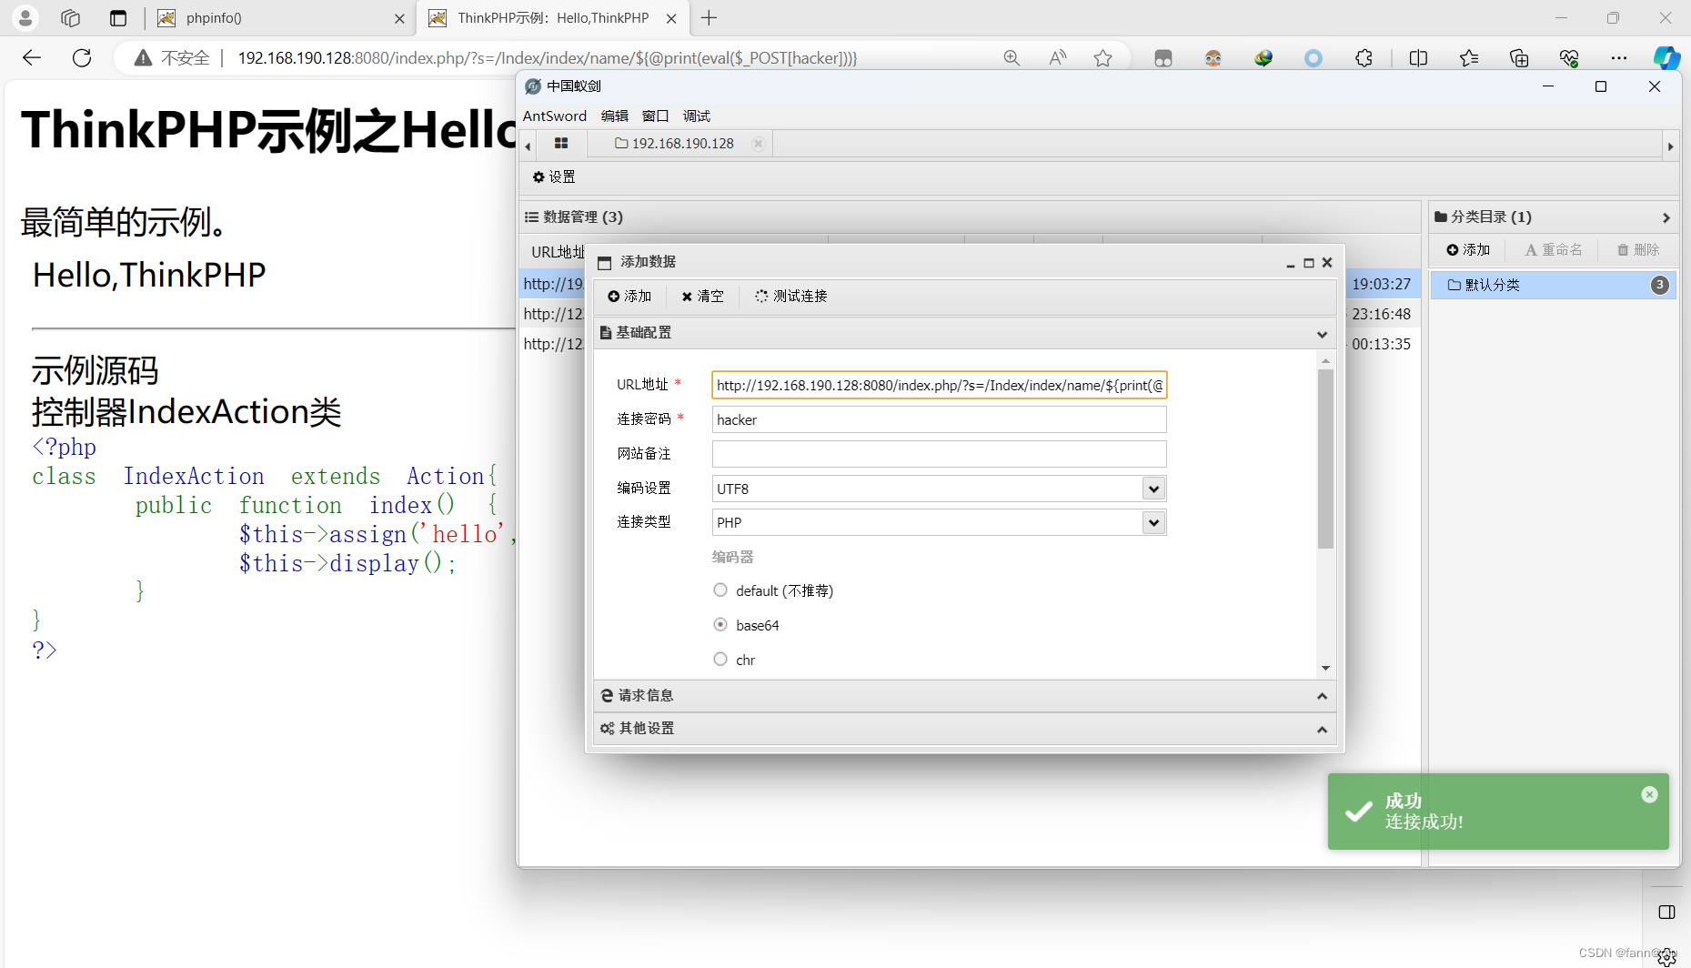
Task: Reload the page with the refresh icon
Action: tap(82, 58)
